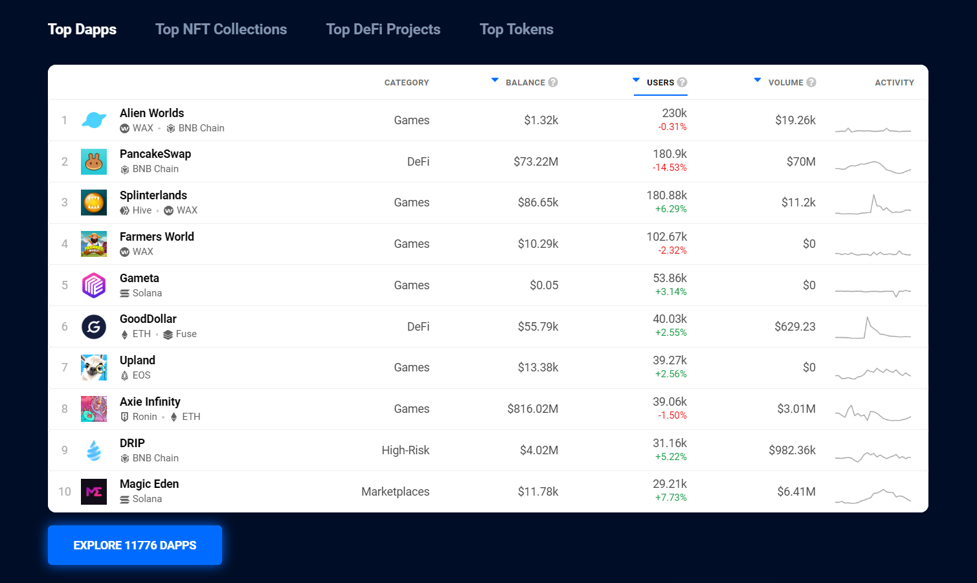The height and width of the screenshot is (583, 977).
Task: Open the Alien Worlds dapp link
Action: [x=152, y=113]
